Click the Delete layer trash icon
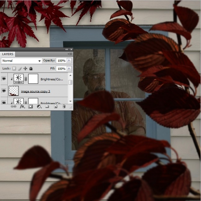 click(64, 107)
